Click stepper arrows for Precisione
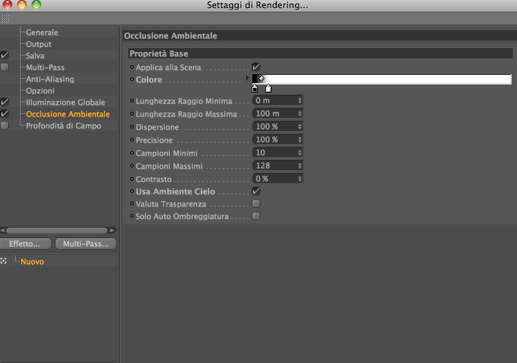 pyautogui.click(x=300, y=139)
